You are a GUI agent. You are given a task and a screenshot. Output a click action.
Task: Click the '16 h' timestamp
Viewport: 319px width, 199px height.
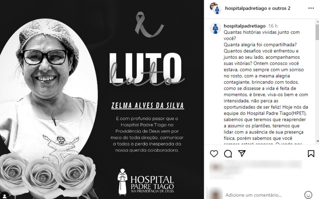(273, 26)
